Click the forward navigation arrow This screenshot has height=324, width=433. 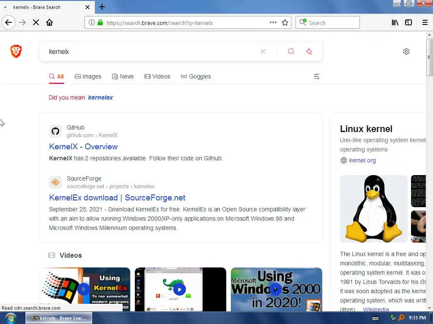[22, 22]
